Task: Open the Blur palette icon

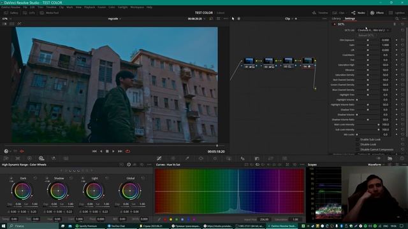Action: click(242, 158)
